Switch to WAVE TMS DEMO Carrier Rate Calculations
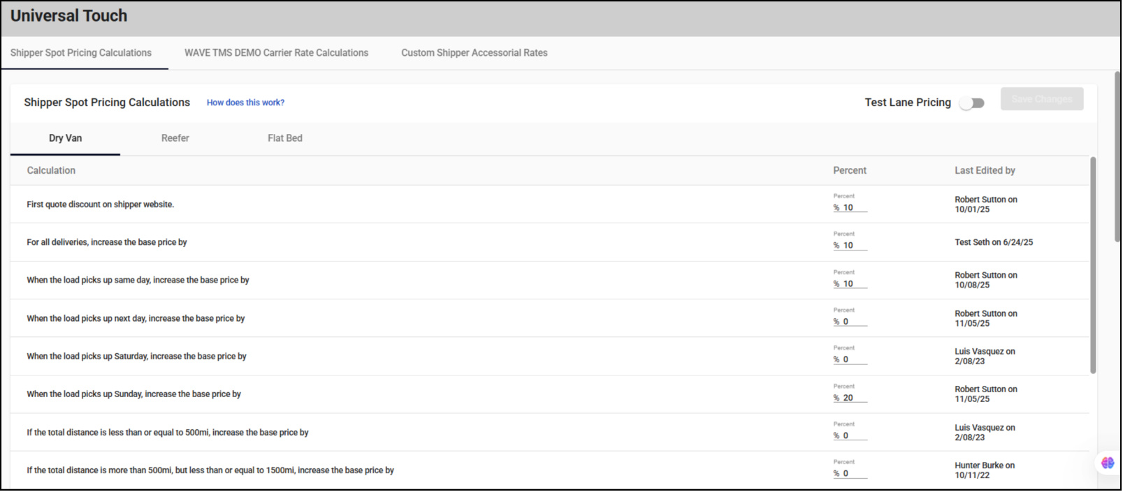 (276, 53)
